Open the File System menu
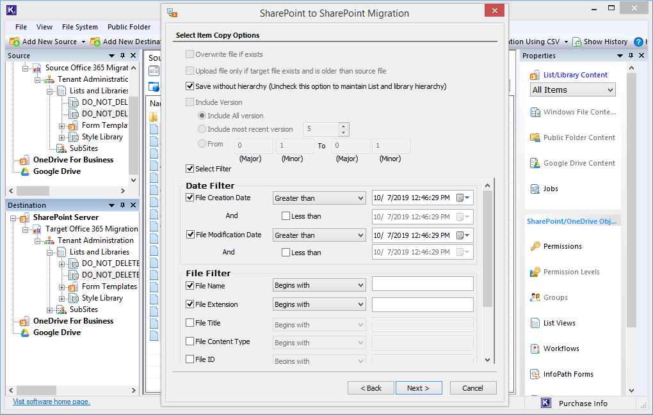Image resolution: width=653 pixels, height=415 pixels. (x=80, y=27)
